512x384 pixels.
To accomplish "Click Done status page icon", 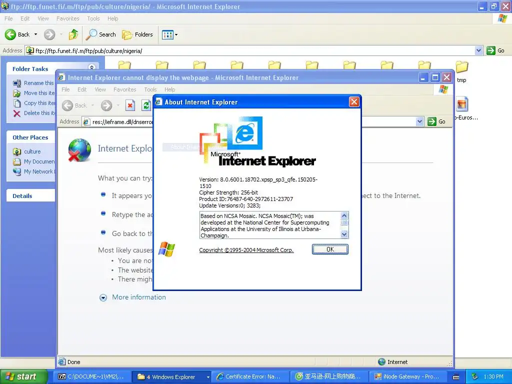I will point(61,362).
